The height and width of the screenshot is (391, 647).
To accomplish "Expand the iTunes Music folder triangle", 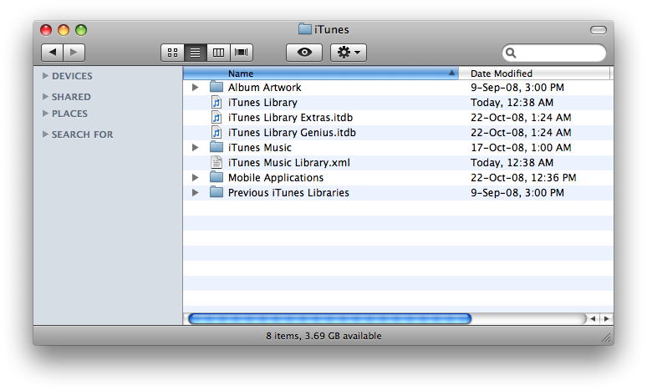I will (x=195, y=148).
